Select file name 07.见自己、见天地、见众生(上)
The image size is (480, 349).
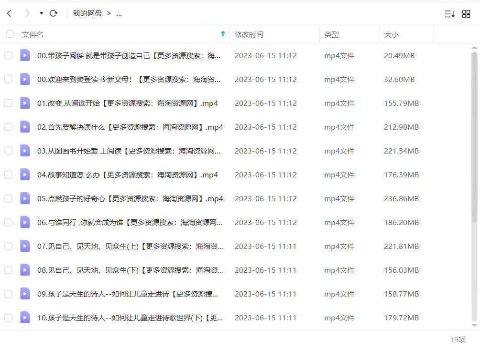130,246
